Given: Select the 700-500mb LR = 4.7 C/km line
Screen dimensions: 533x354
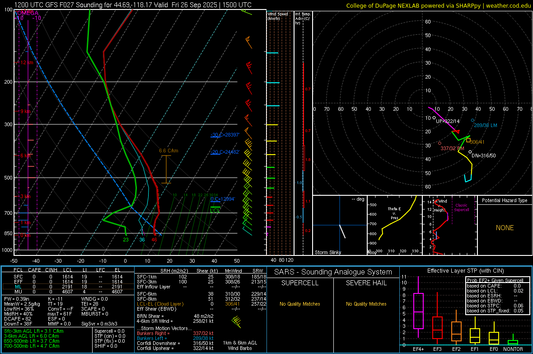Looking at the screenshot, I should click(x=32, y=346).
